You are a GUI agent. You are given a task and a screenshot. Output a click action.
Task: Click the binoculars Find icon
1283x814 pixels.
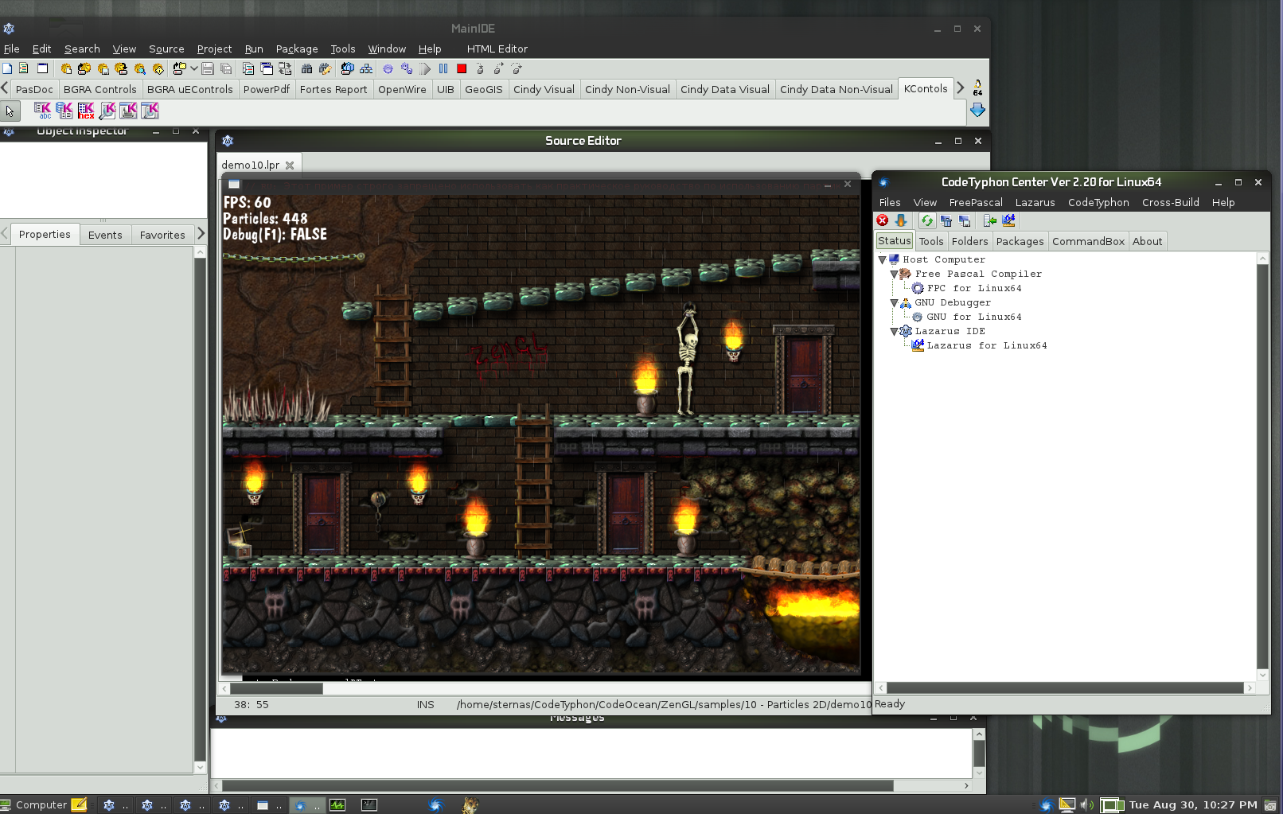click(306, 68)
